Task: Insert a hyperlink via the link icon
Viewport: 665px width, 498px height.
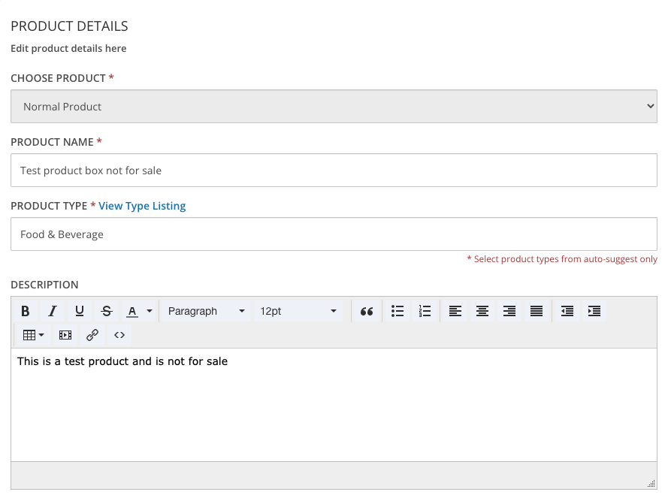Action: coord(92,335)
